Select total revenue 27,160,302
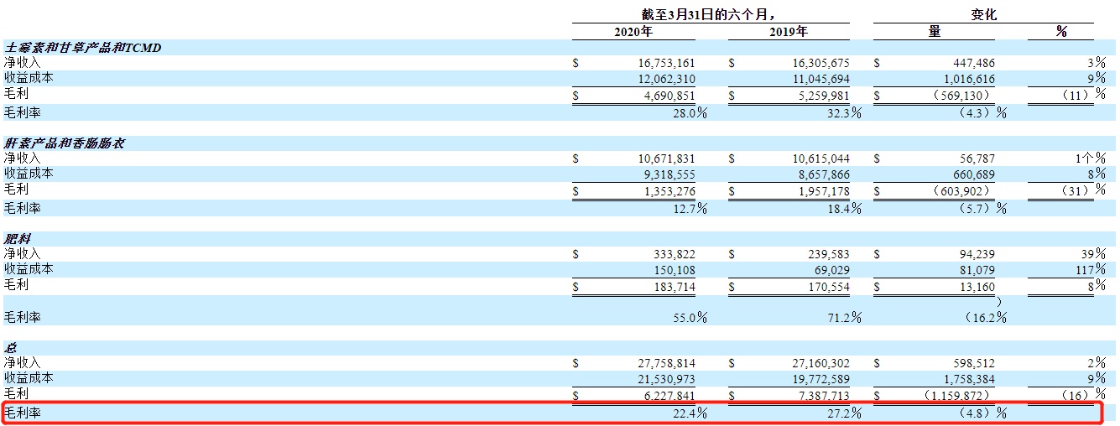The width and height of the screenshot is (1120, 426). pyautogui.click(x=820, y=363)
